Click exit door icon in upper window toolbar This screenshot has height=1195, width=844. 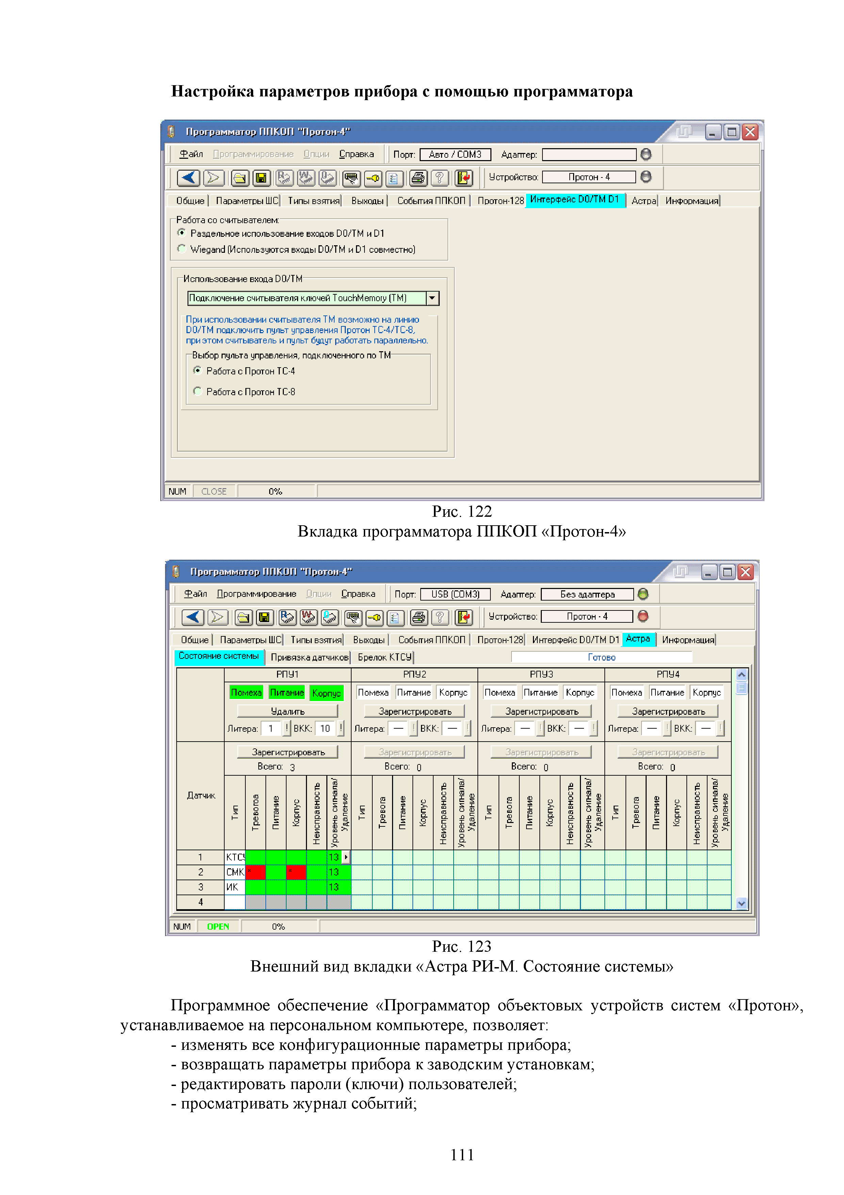coord(463,178)
